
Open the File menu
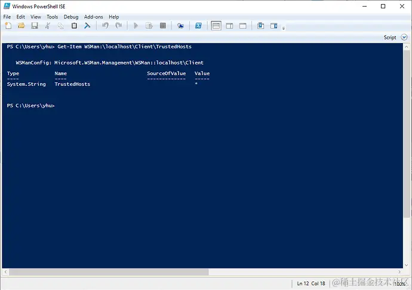(x=7, y=17)
